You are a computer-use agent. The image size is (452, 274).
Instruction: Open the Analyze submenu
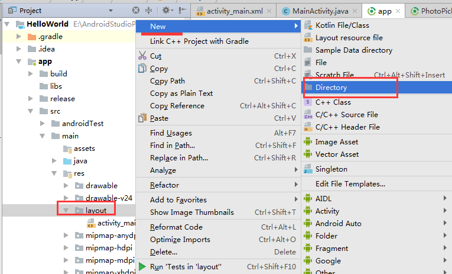click(x=218, y=170)
